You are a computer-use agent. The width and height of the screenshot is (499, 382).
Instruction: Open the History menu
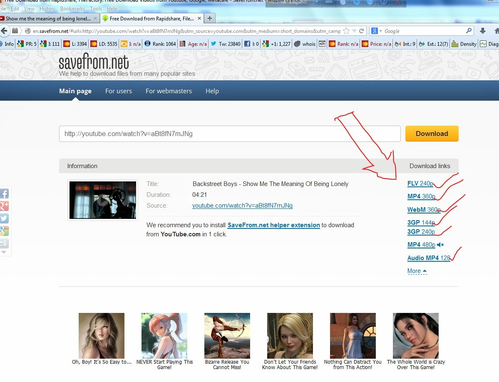pos(47,9)
